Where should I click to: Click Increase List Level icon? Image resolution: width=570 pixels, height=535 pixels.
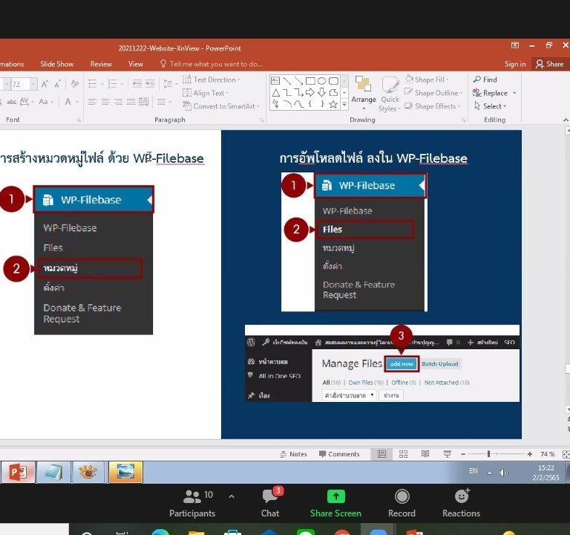(150, 84)
